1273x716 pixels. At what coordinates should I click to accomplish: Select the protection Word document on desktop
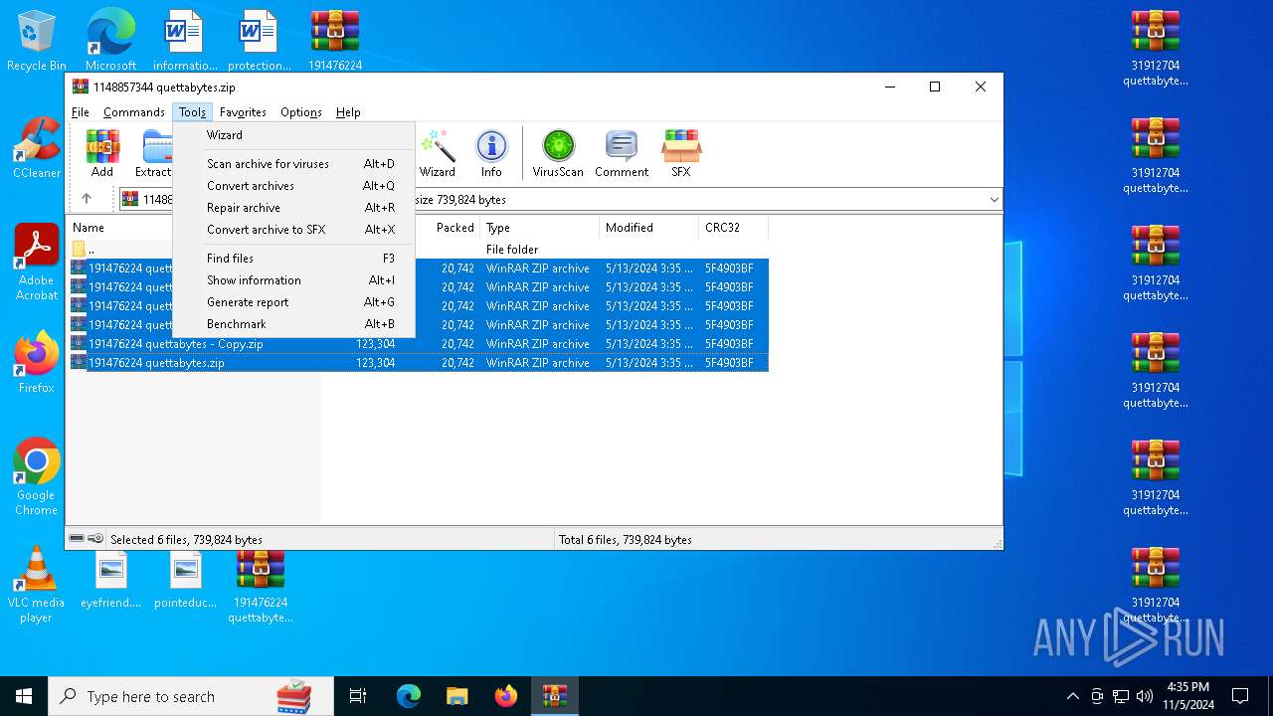click(x=259, y=41)
